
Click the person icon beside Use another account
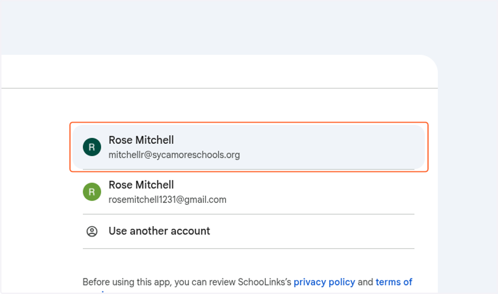coord(92,231)
